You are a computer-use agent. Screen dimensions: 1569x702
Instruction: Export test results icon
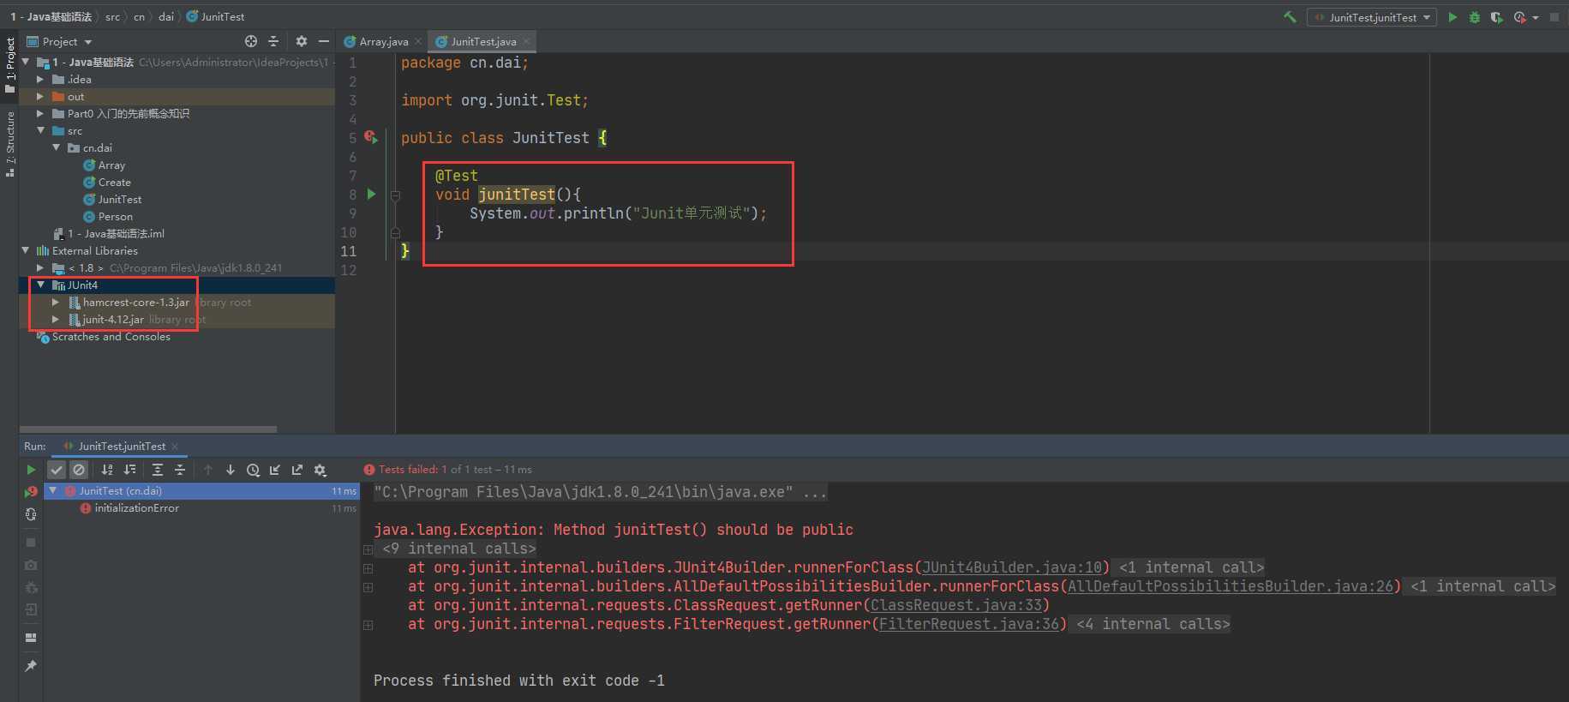(297, 470)
